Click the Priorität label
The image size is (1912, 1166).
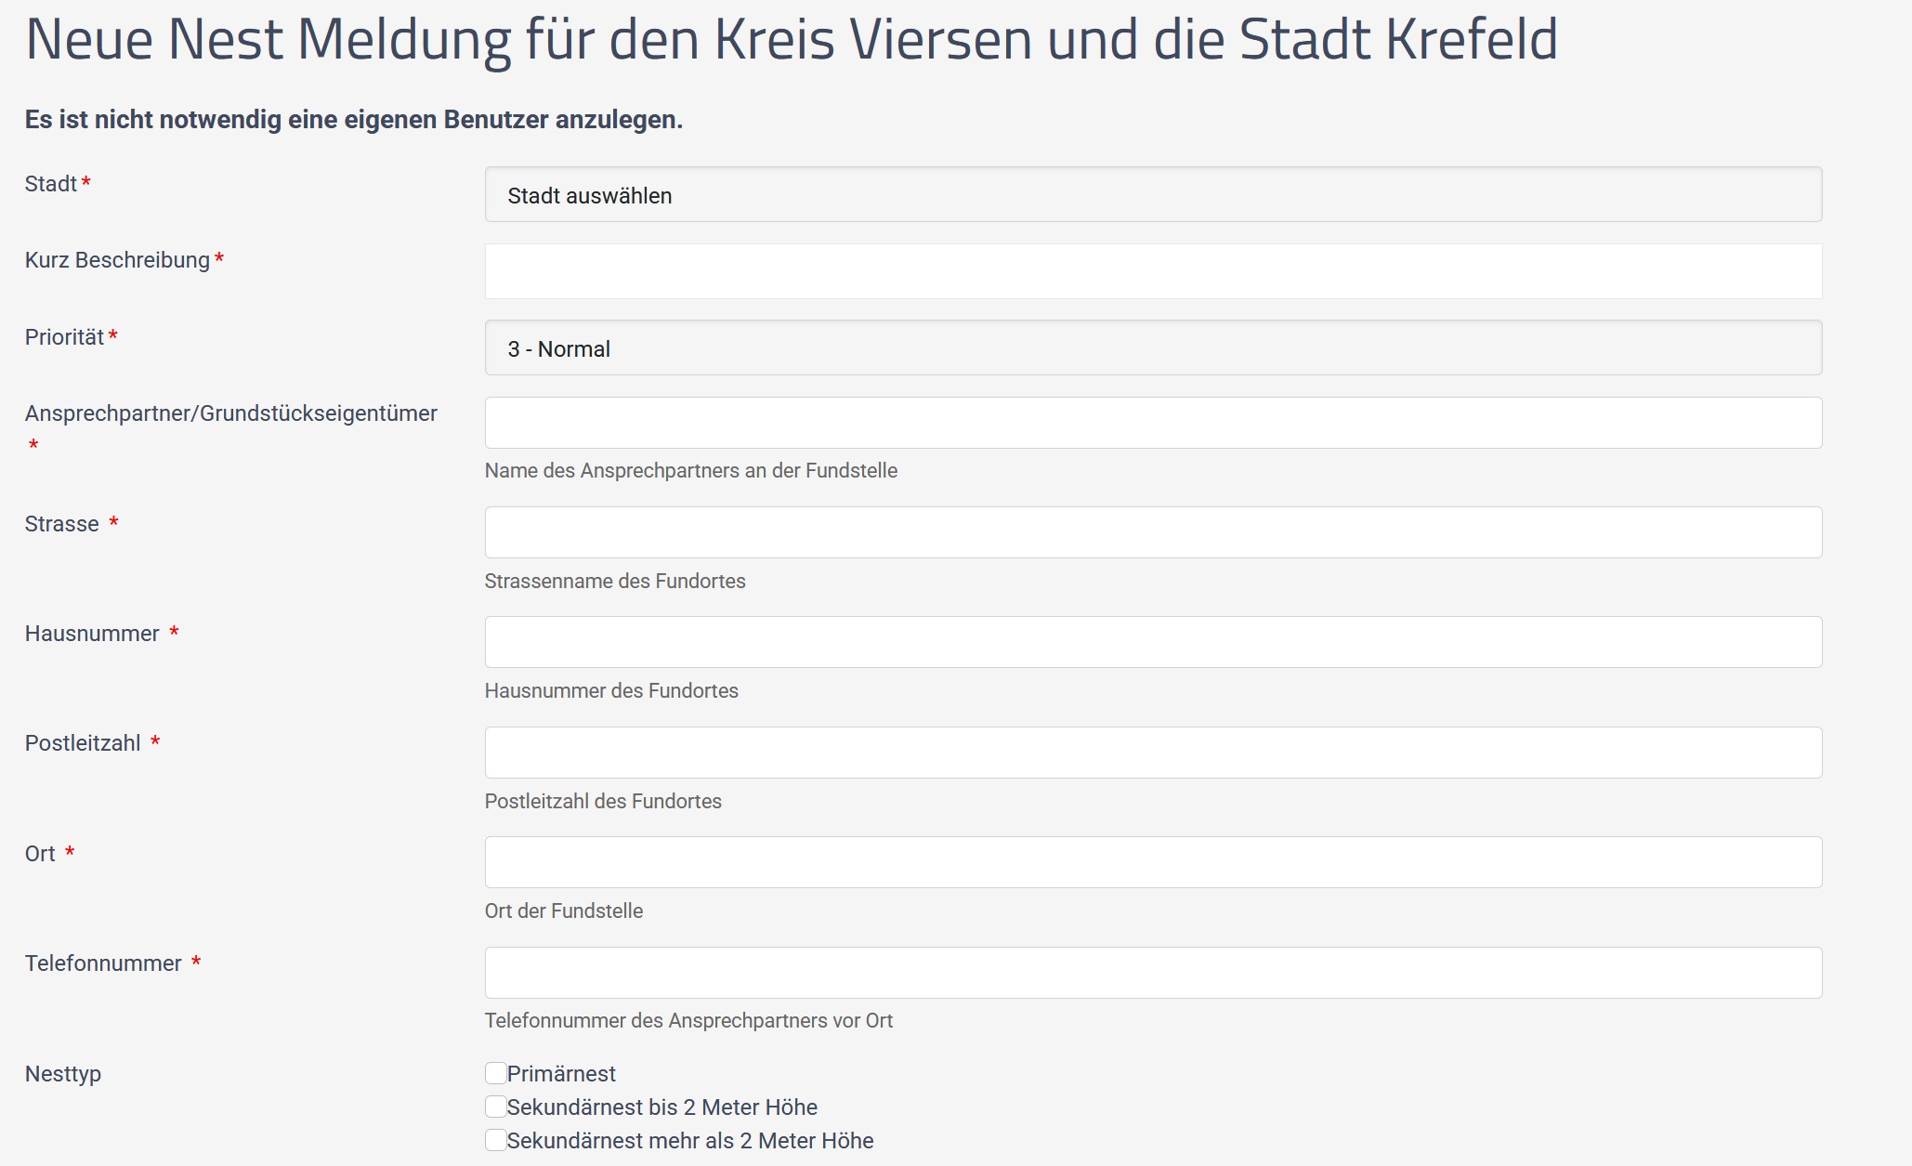tap(64, 337)
